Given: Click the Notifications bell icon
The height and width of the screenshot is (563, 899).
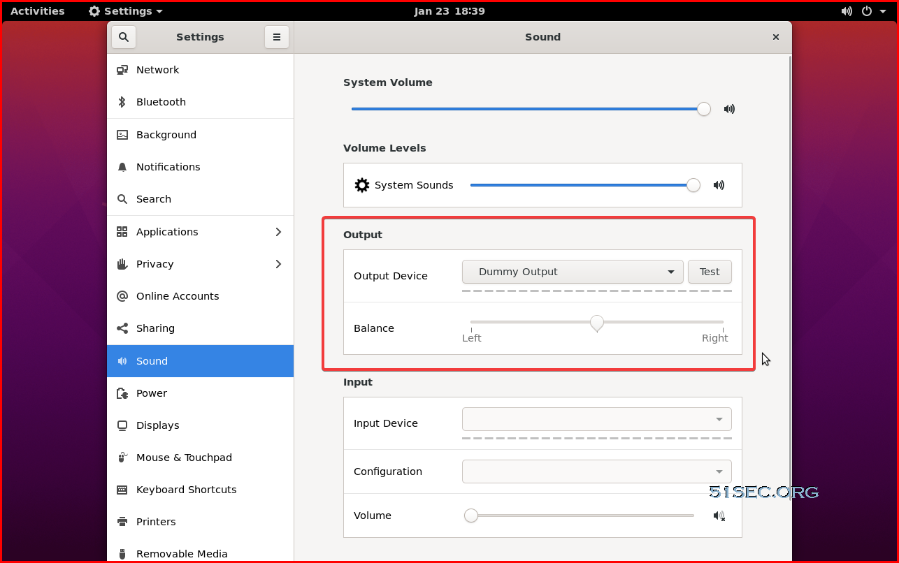Looking at the screenshot, I should 122,167.
